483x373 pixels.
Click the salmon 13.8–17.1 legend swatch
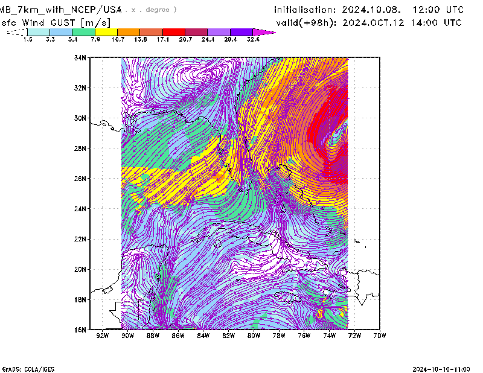(152, 32)
